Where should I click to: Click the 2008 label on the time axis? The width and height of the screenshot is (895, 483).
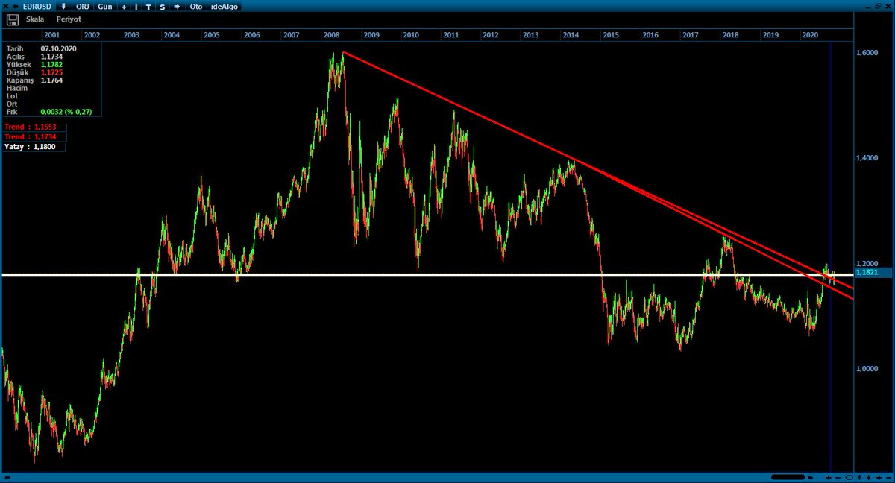[332, 34]
